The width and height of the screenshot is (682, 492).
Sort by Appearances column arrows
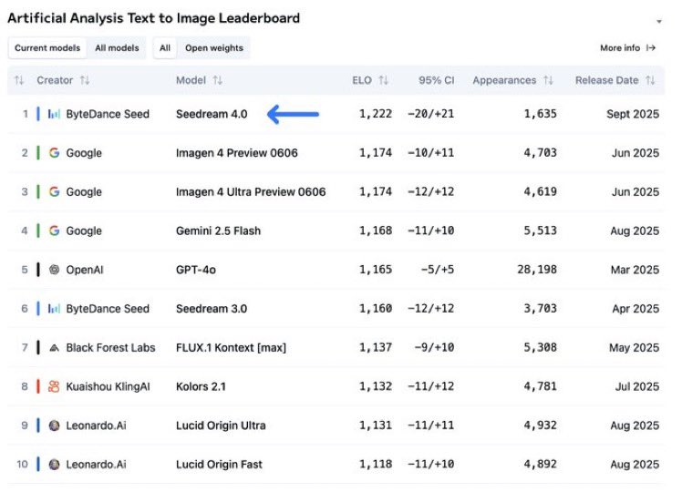549,80
